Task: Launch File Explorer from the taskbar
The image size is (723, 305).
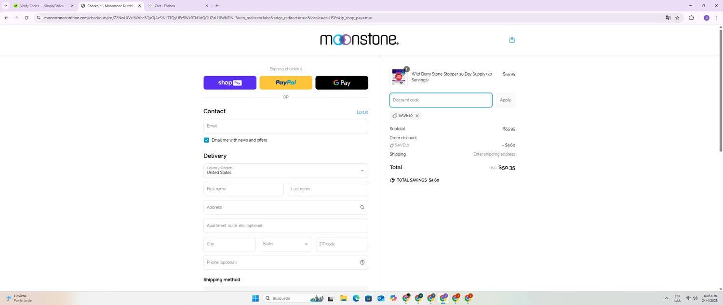Action: pyautogui.click(x=343, y=299)
